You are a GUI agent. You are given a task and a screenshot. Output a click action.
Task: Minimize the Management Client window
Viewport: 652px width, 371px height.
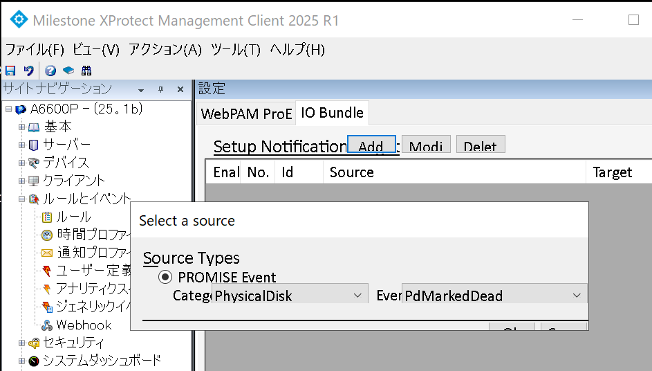(x=577, y=19)
